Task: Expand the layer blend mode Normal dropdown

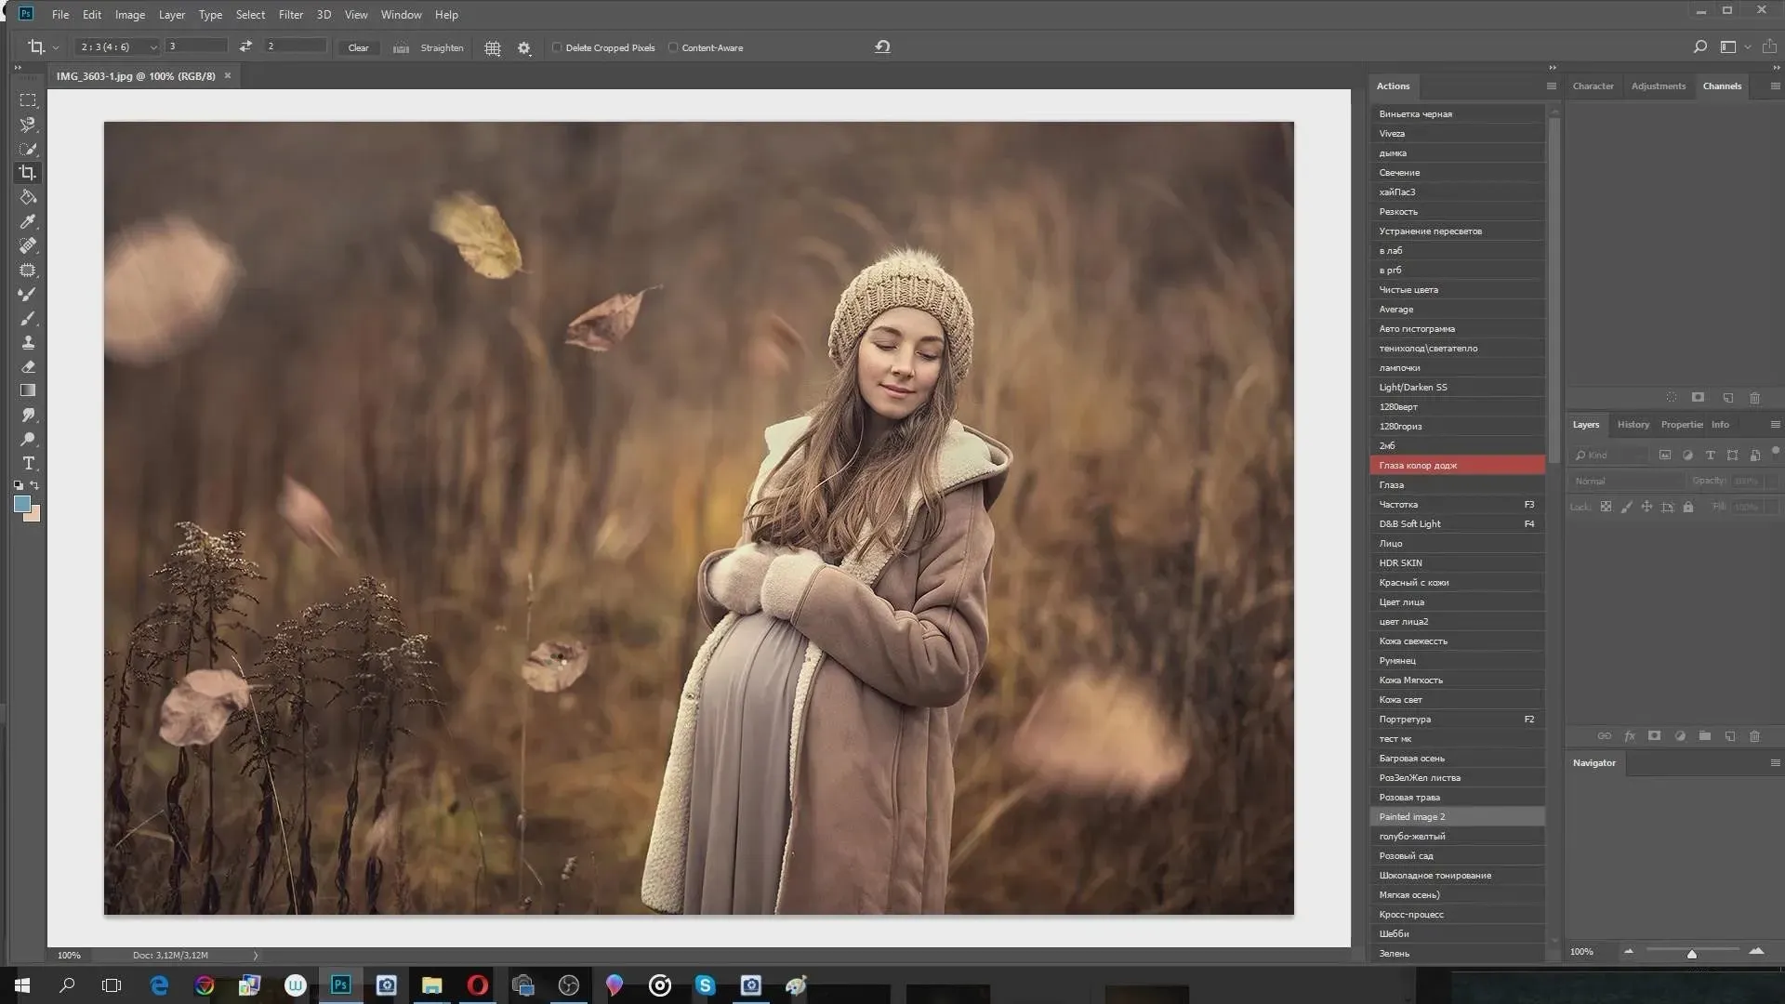Action: [x=1627, y=482]
